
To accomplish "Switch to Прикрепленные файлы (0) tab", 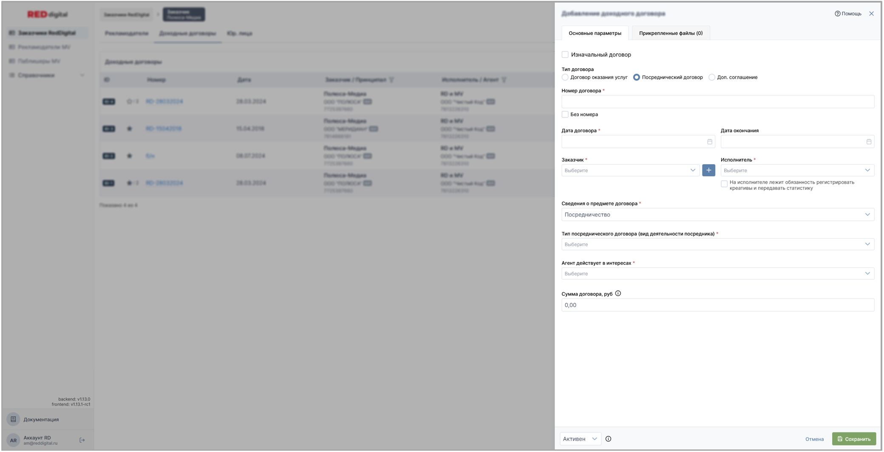I will click(x=671, y=33).
